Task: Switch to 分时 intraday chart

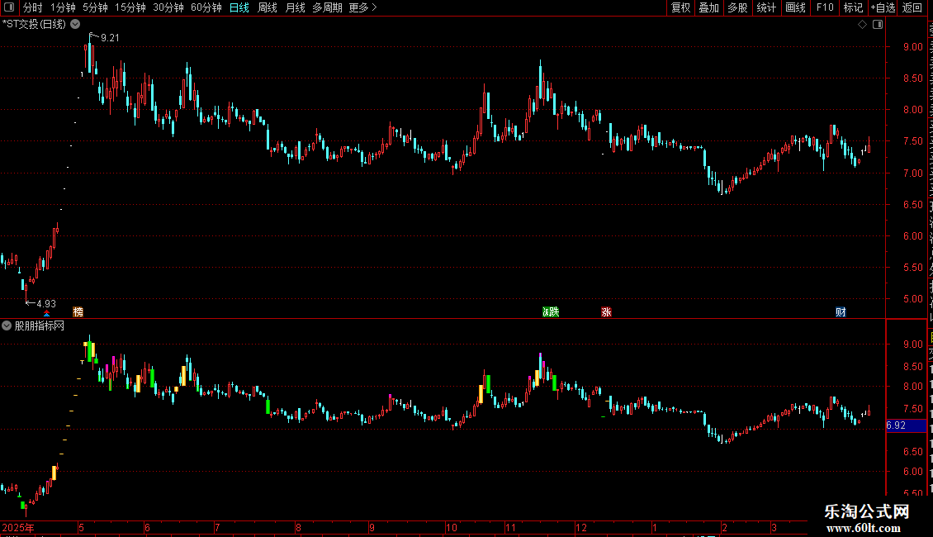Action: 33,7
